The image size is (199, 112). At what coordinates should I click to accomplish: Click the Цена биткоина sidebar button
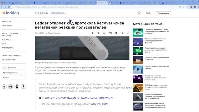pos(14,68)
